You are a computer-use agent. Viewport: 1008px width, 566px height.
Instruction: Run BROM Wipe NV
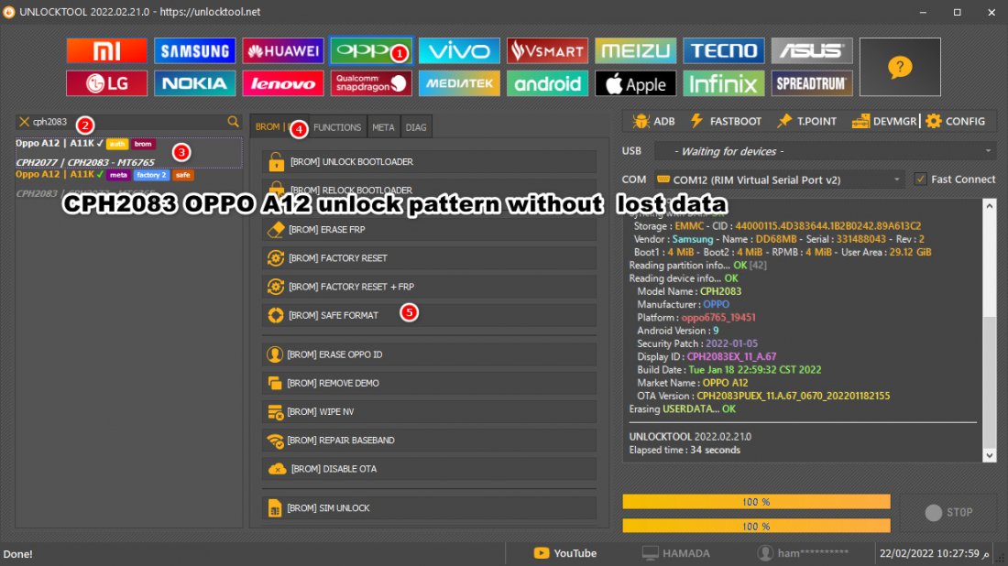[x=429, y=412]
